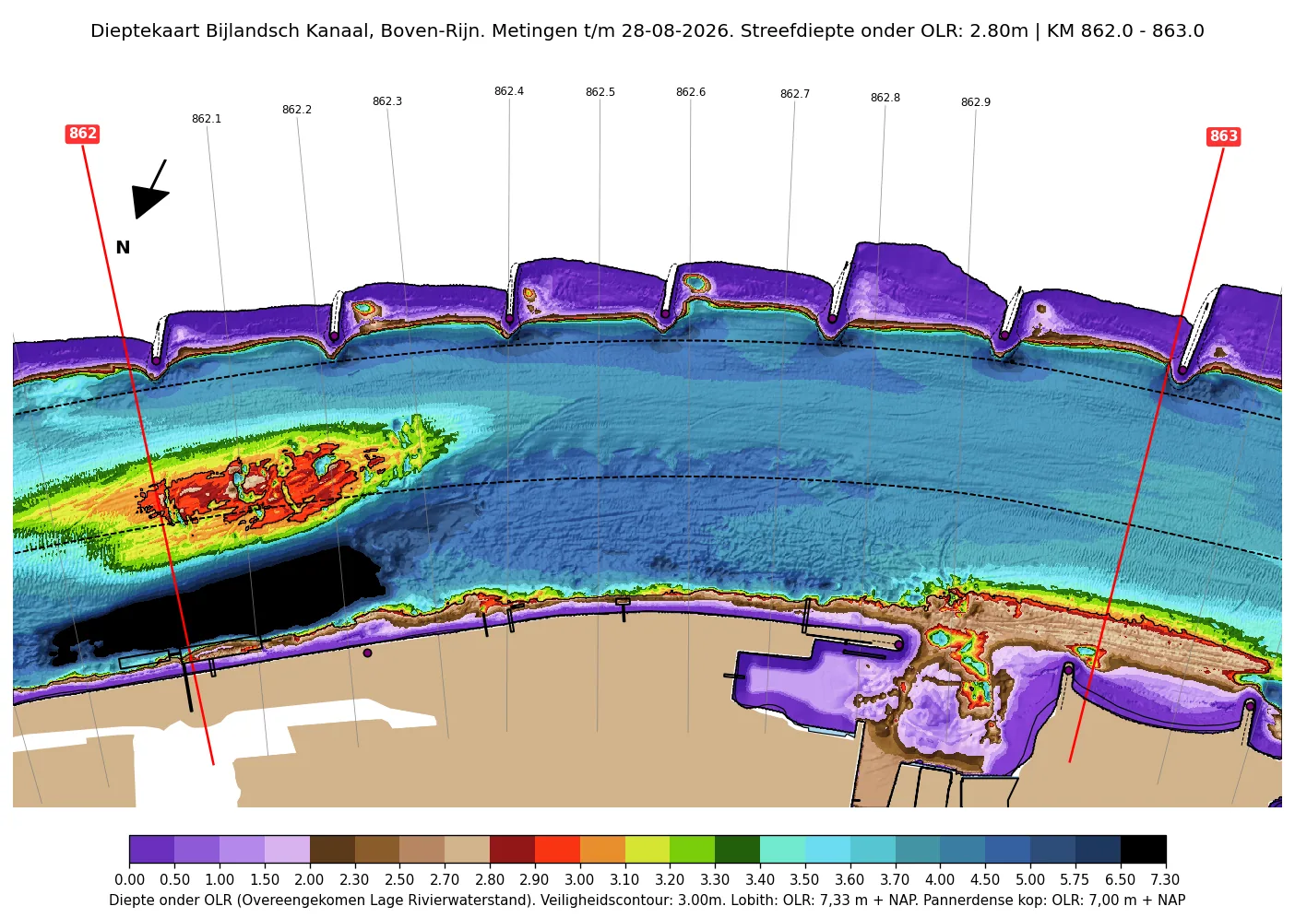
Task: Select the 862.5 hectometer label
Action: (600, 92)
